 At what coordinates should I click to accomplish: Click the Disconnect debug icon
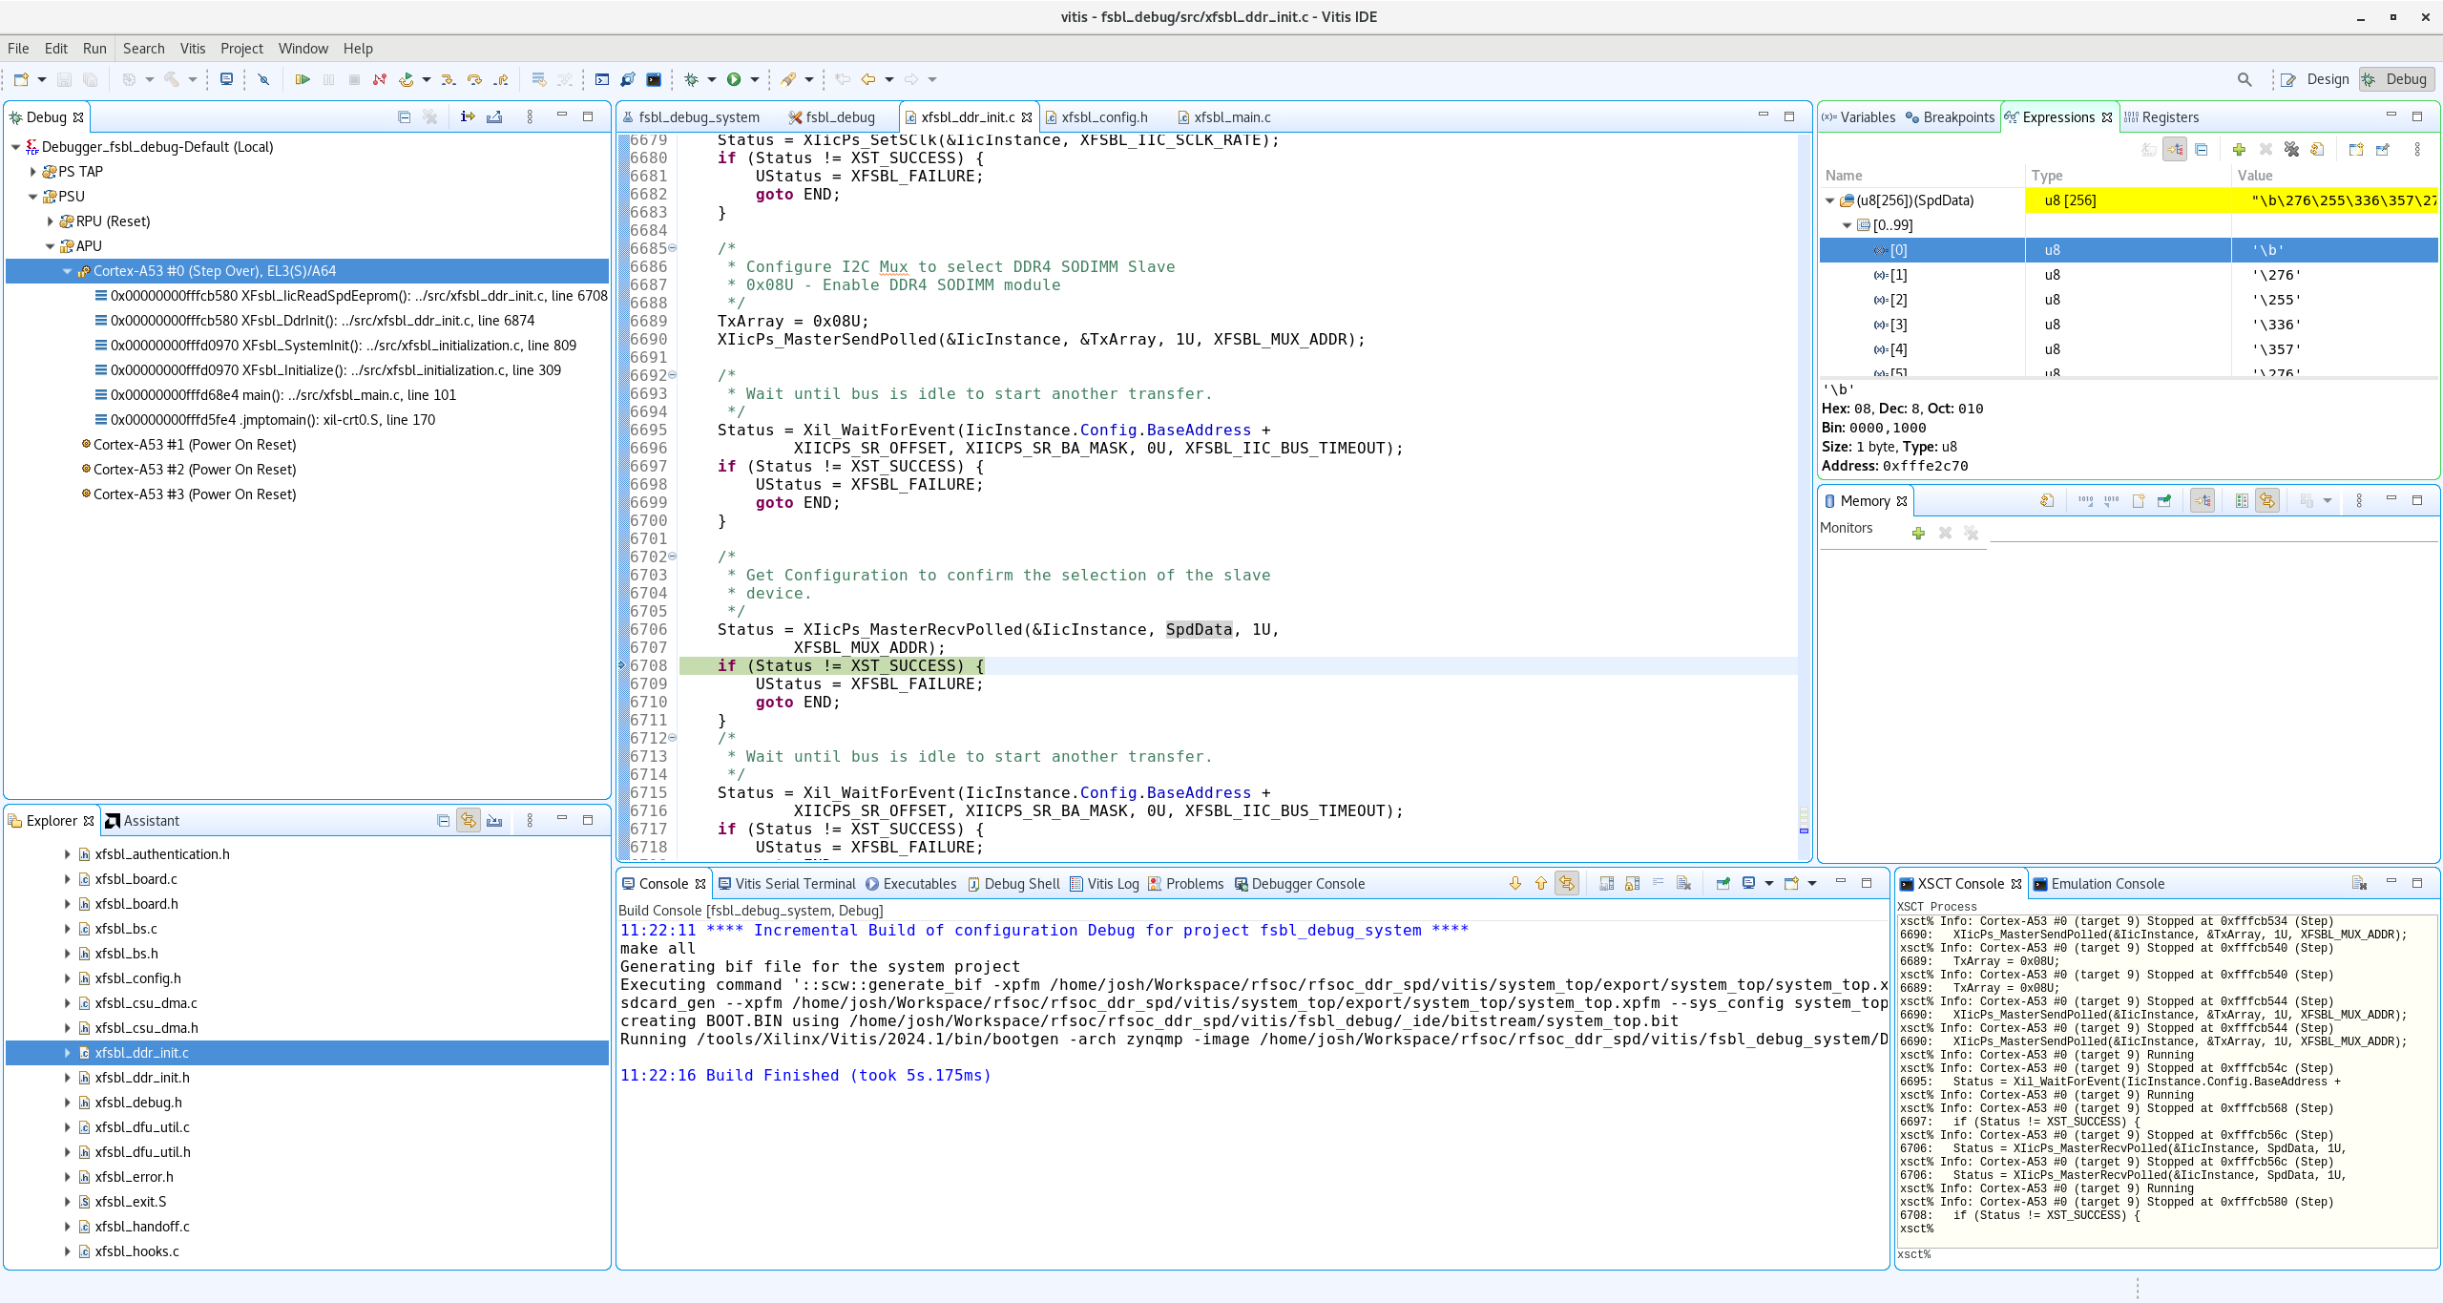[380, 80]
